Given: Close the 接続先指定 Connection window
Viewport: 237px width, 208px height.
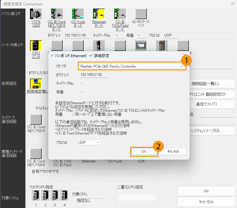Looking at the screenshot, I should click(x=233, y=4).
